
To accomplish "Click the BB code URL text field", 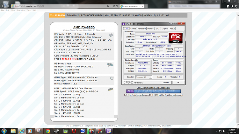I will (x=154, y=95).
